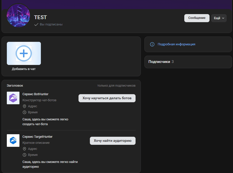Expand the Ещё dropdown menu

(x=219, y=18)
